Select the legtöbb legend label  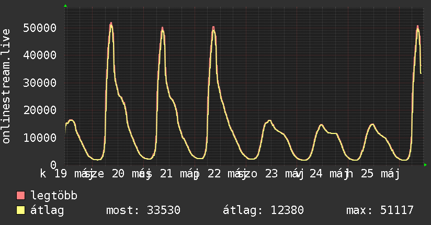[x=54, y=196]
